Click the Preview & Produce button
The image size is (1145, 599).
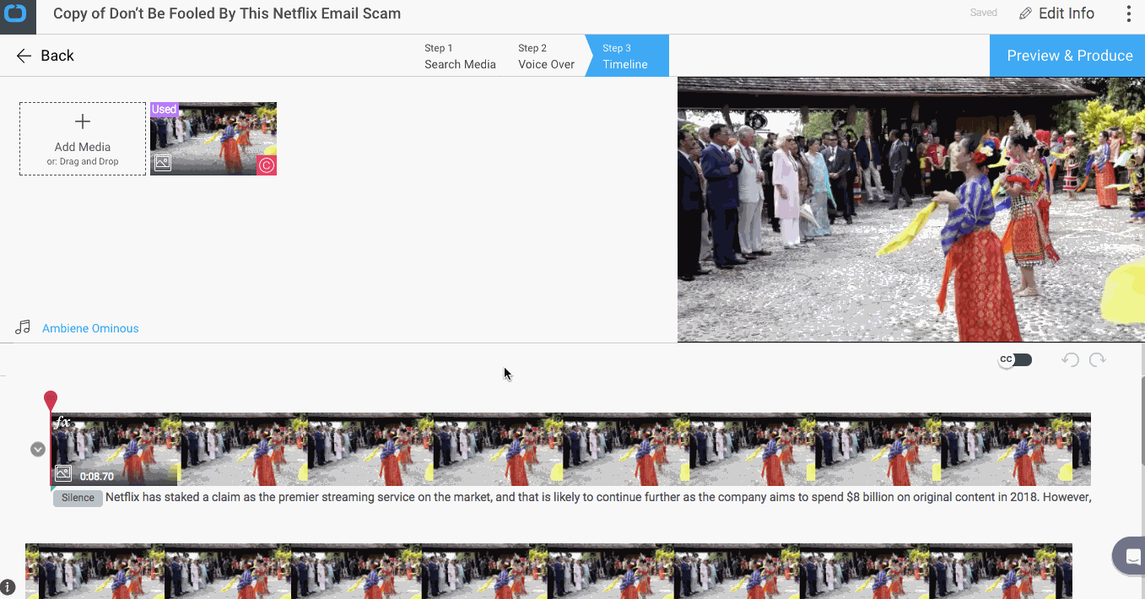coord(1069,56)
